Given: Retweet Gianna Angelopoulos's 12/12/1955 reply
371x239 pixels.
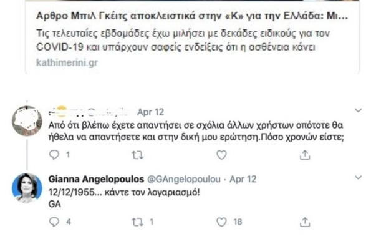Looking at the screenshot, I should 137,222.
